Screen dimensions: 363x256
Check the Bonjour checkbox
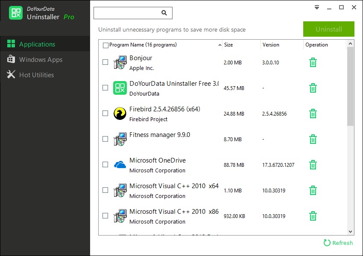[105, 62]
